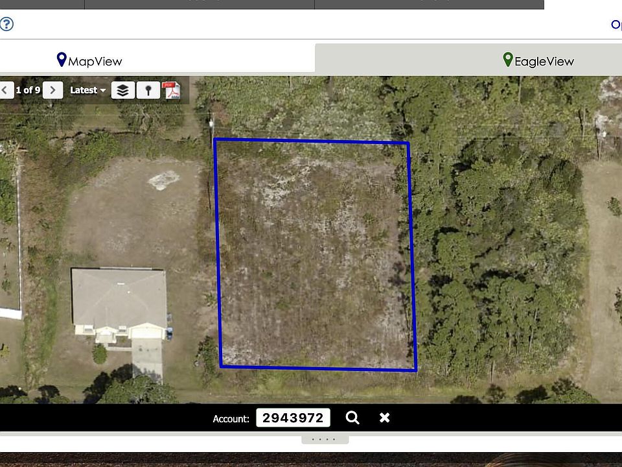Export the map as PDF
Viewport: 622px width, 467px height.
tap(172, 90)
